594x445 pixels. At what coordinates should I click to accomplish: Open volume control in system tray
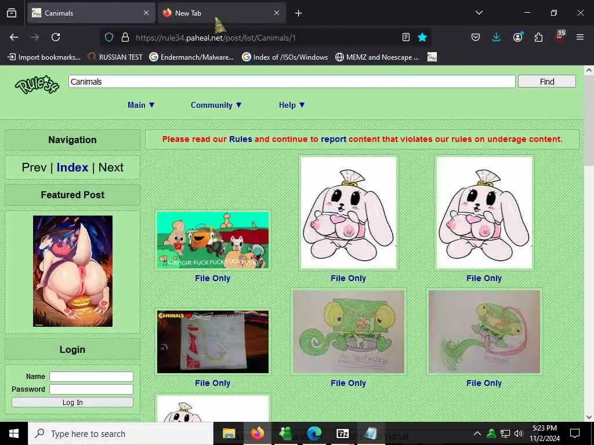tap(519, 433)
